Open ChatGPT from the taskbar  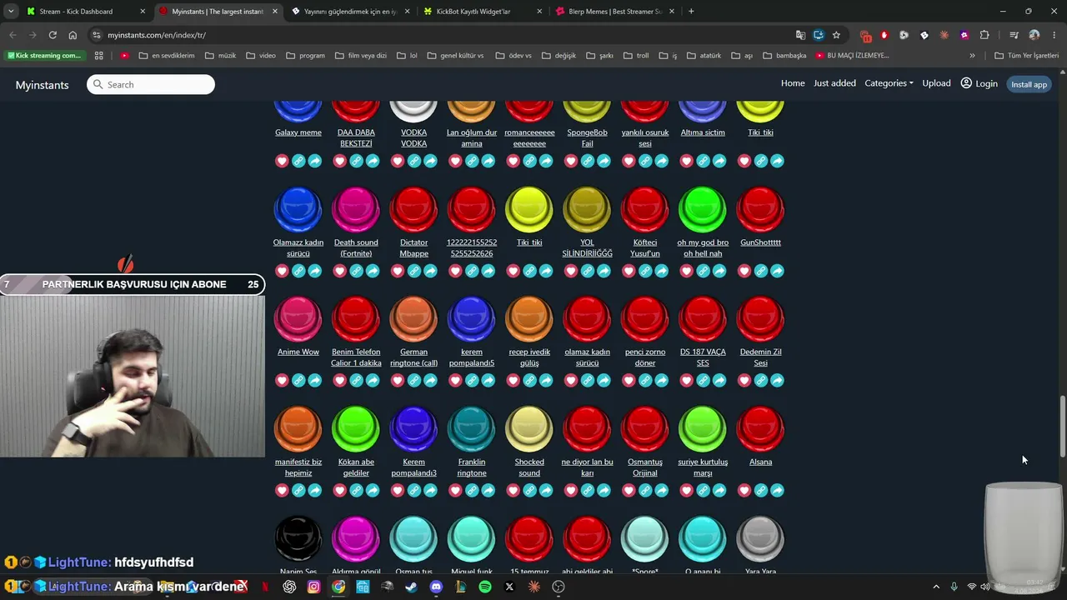click(x=289, y=587)
